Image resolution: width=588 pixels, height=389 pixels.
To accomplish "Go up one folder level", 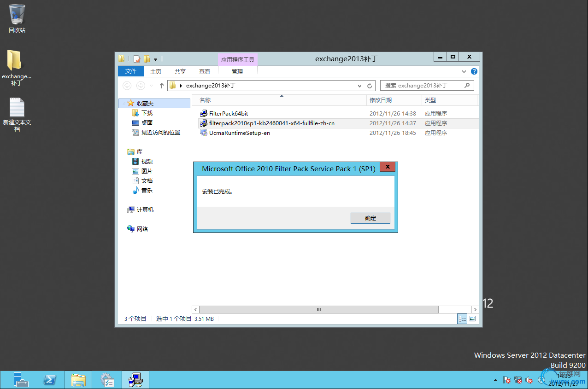I will click(162, 86).
